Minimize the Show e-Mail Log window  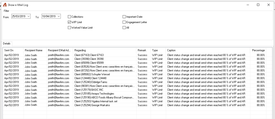(x=248, y=5)
